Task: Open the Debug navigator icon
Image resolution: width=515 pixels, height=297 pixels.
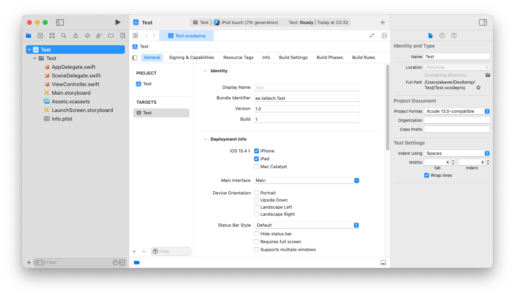Action: coord(99,35)
